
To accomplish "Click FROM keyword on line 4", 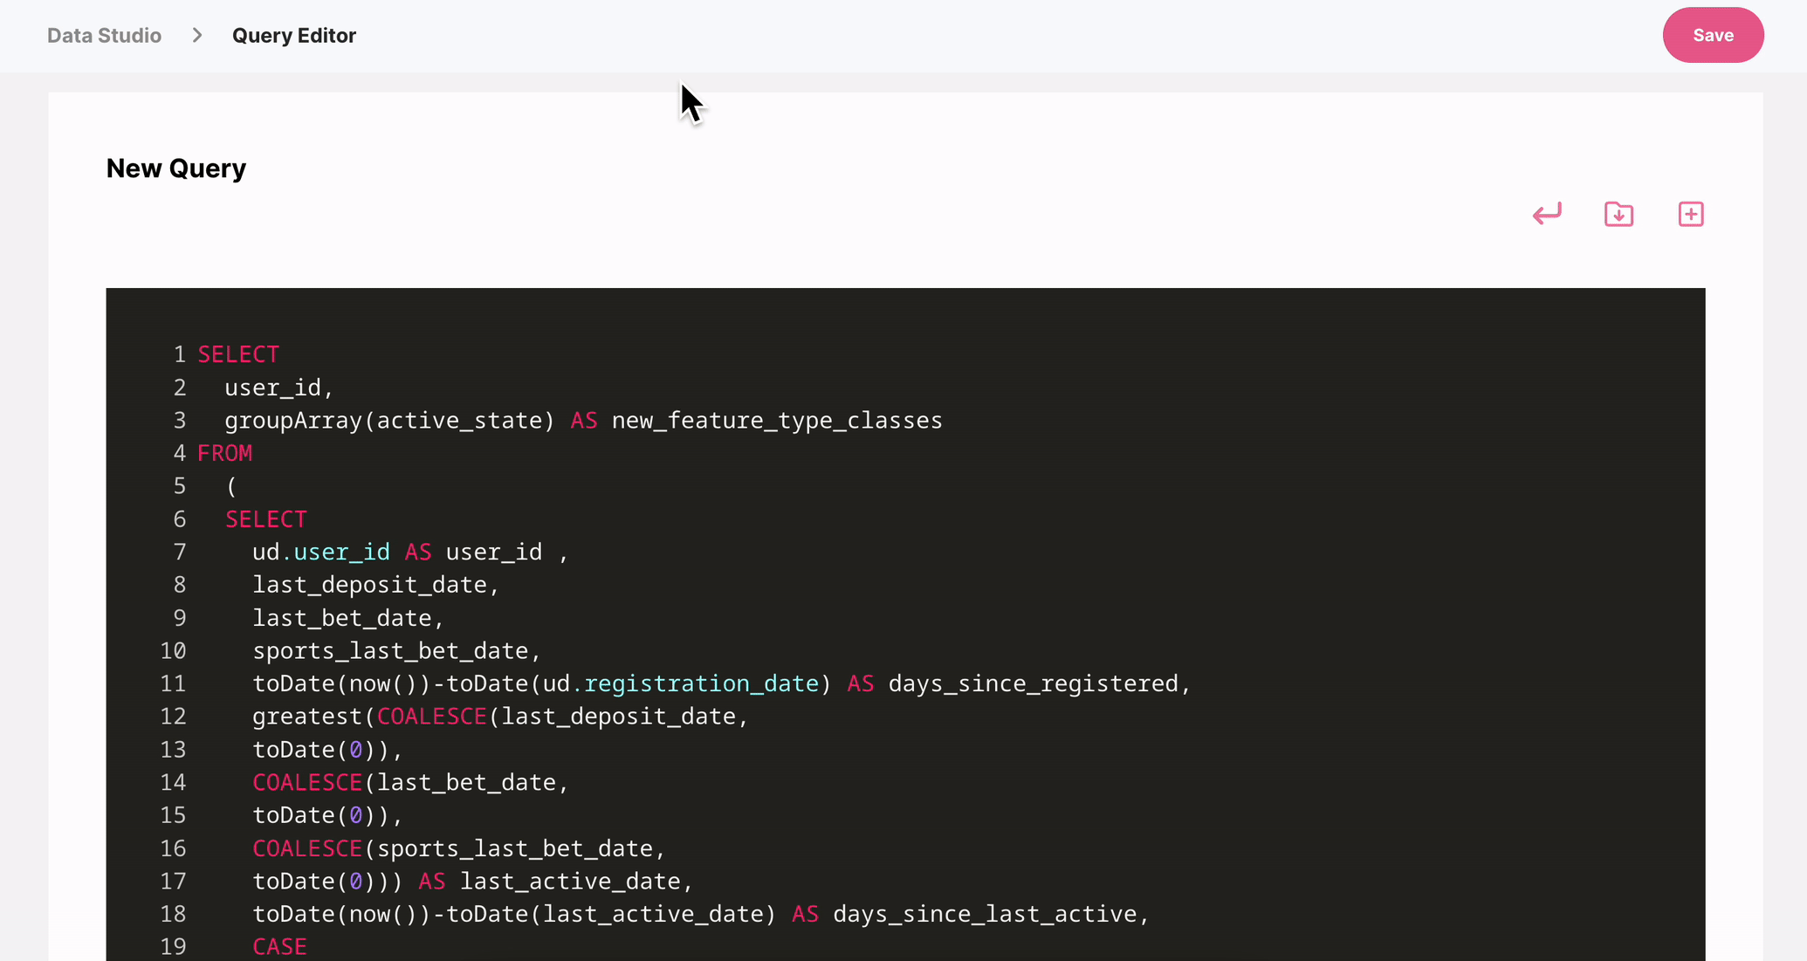I will (x=224, y=453).
